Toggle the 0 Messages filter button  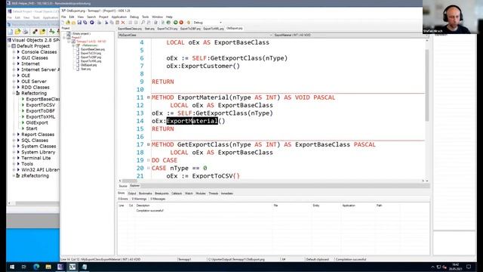point(158,199)
